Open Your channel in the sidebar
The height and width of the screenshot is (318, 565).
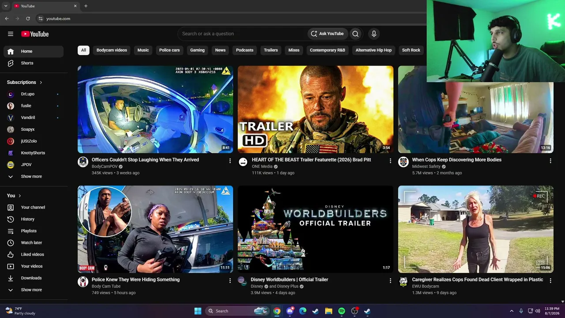[x=34, y=207]
